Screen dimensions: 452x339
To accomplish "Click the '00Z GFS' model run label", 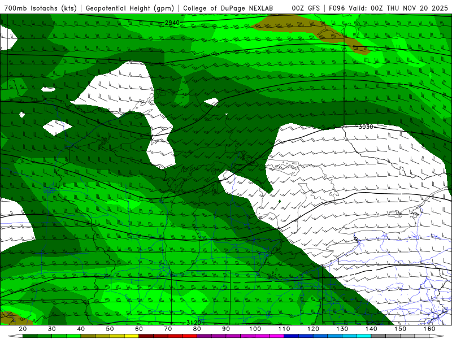I will tap(306, 8).
